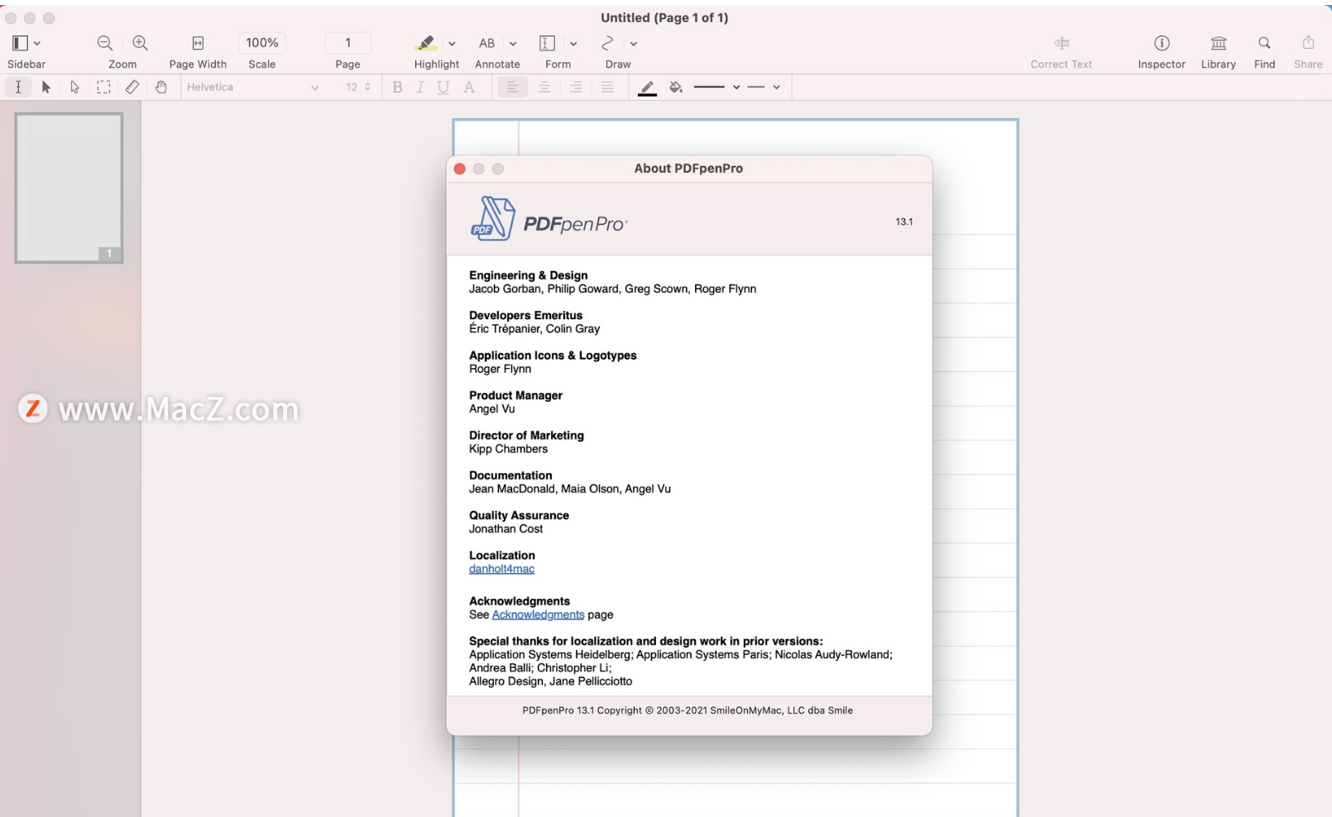Click the Quality Assurance heading

(x=519, y=515)
